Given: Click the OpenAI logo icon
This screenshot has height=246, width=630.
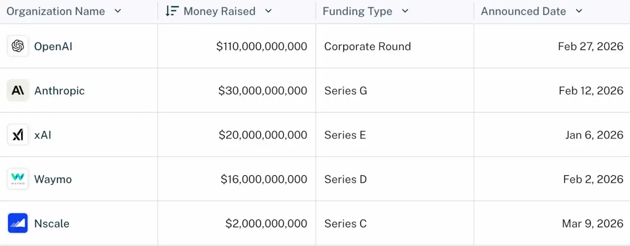Looking at the screenshot, I should click(x=18, y=46).
